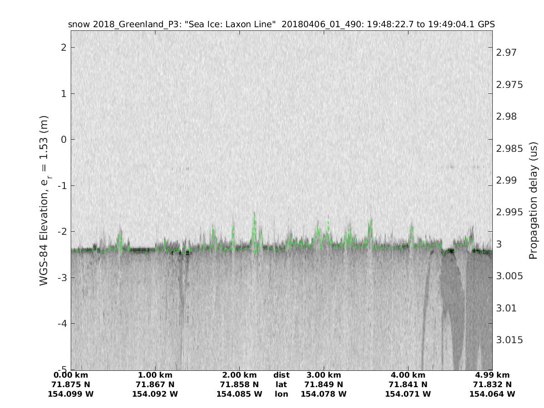Screen dimensions: 544x408
Task: Click the plot title text at top
Action: coord(281,24)
